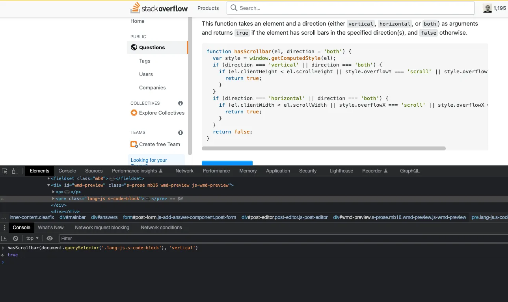508x302 pixels.
Task: Open the Explore Collectives link
Action: coord(162,113)
